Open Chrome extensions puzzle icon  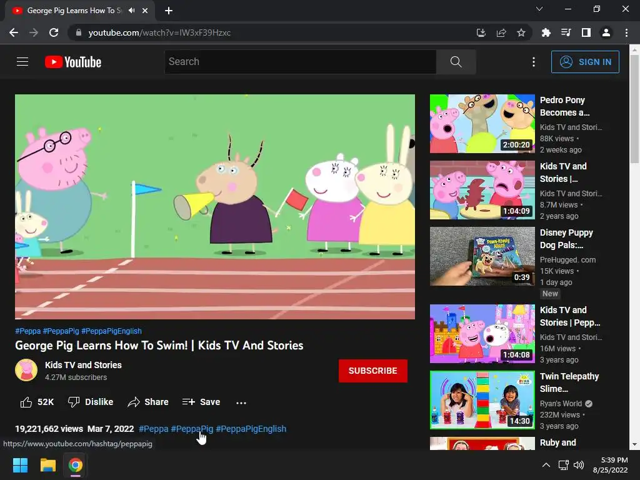[x=546, y=32]
